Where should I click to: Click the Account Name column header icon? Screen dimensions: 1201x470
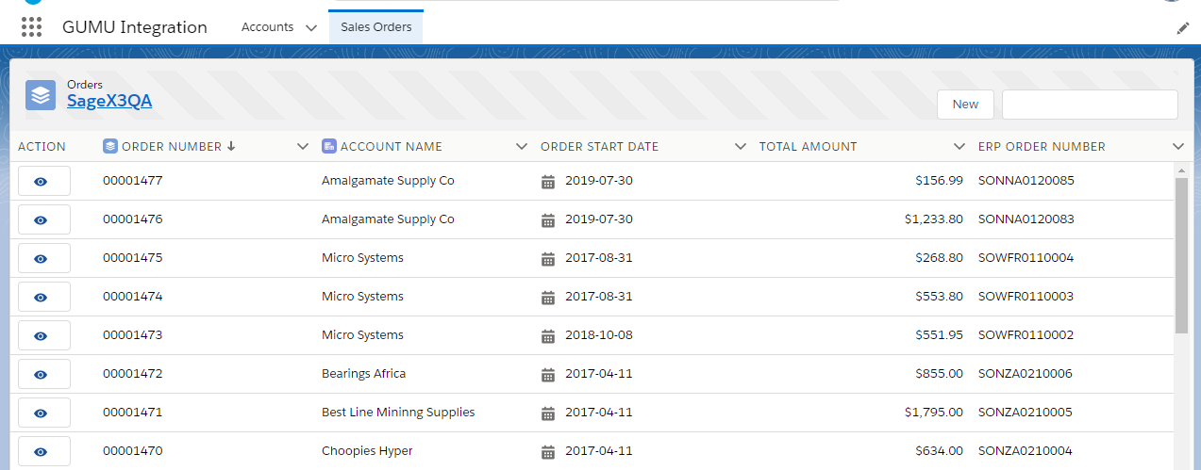[329, 146]
